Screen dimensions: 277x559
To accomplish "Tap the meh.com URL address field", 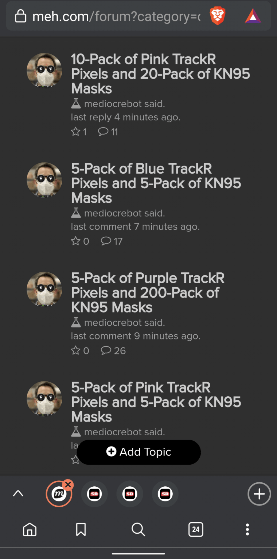I will click(117, 16).
